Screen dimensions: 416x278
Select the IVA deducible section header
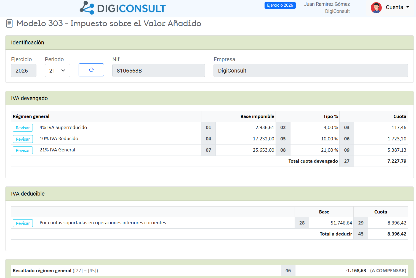click(209, 194)
